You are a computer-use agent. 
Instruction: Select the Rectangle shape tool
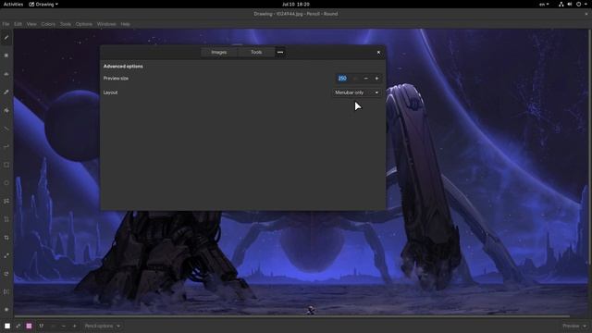pos(6,165)
